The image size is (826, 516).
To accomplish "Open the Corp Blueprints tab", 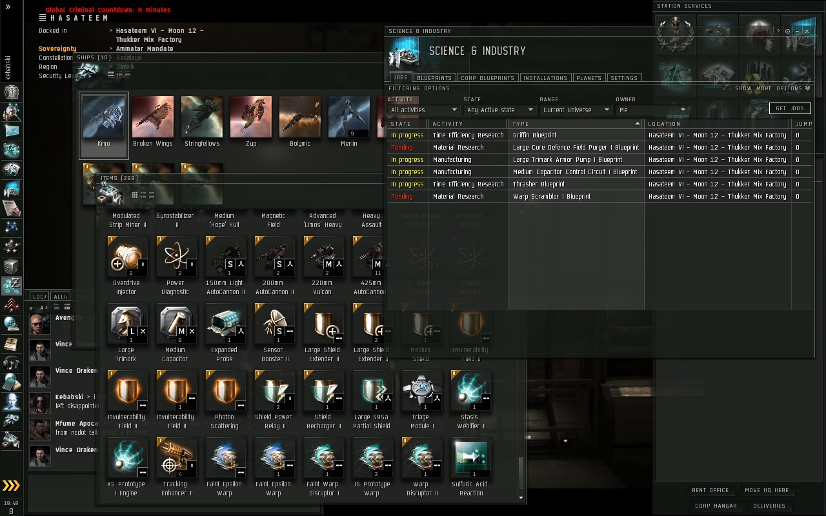I will point(488,78).
